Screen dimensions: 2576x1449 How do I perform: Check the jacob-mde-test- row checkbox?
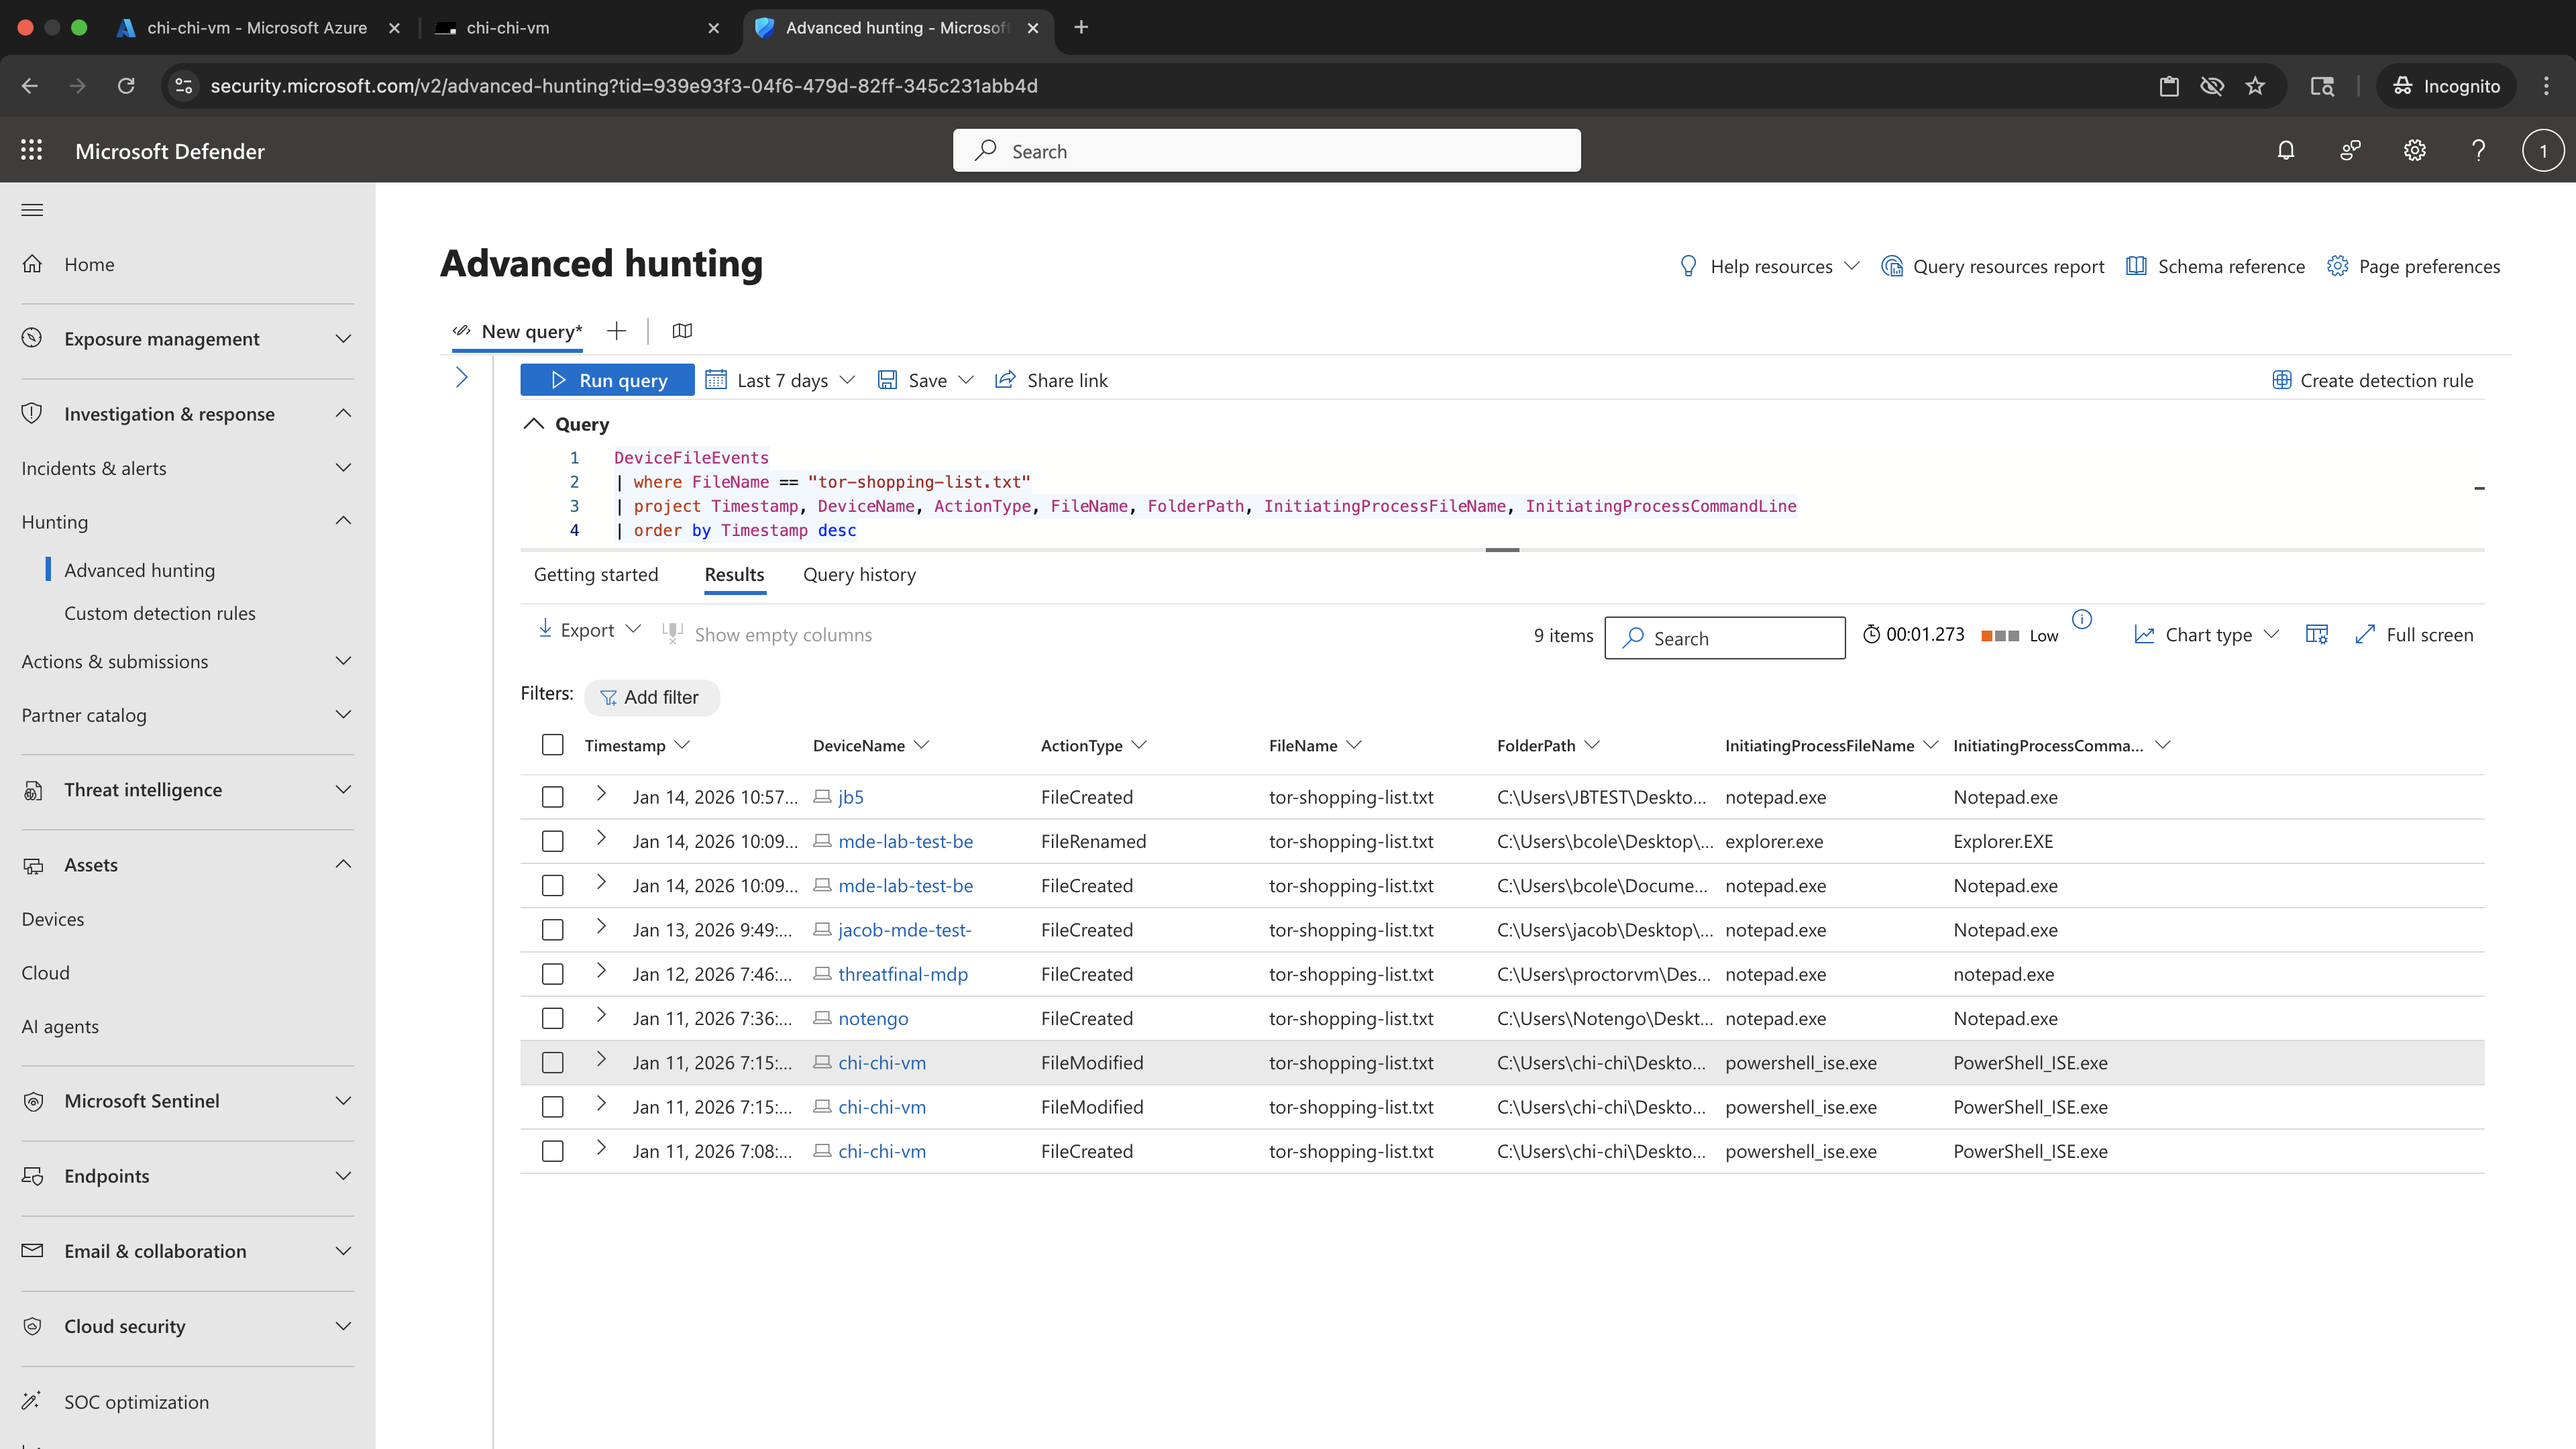[x=552, y=930]
